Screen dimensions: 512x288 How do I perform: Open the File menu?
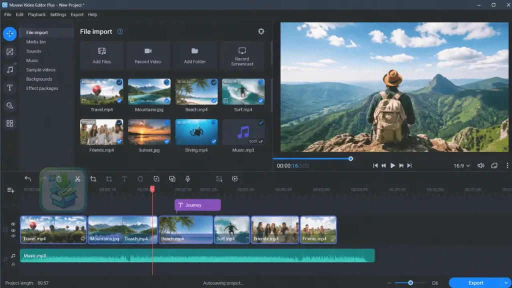tap(7, 14)
